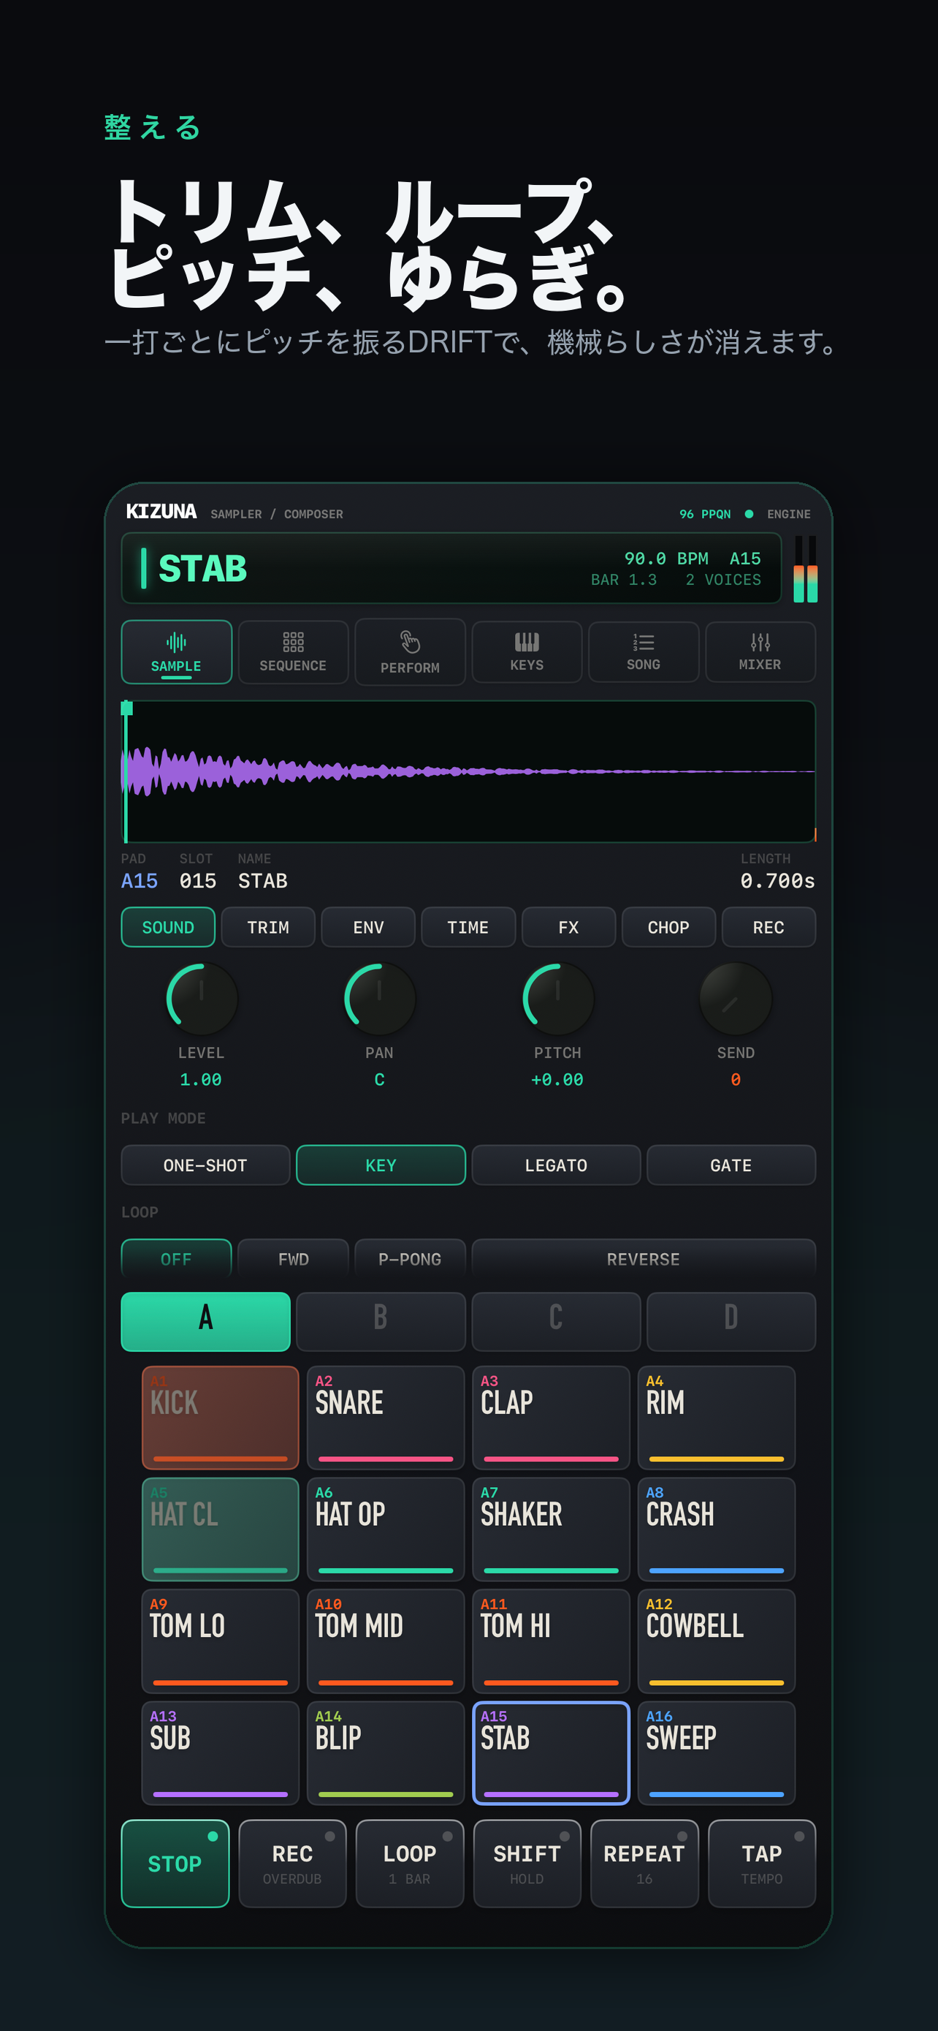Tap the A9 TOM LO pad

coord(221,1641)
